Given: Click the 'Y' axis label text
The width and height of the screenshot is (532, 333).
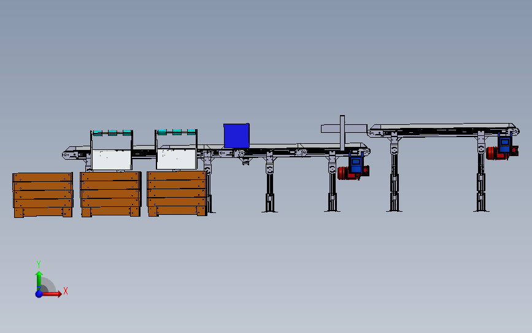Looking at the screenshot, I should click(39, 264).
